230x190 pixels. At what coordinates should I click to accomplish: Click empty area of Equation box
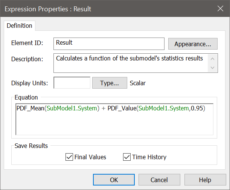tap(114, 124)
